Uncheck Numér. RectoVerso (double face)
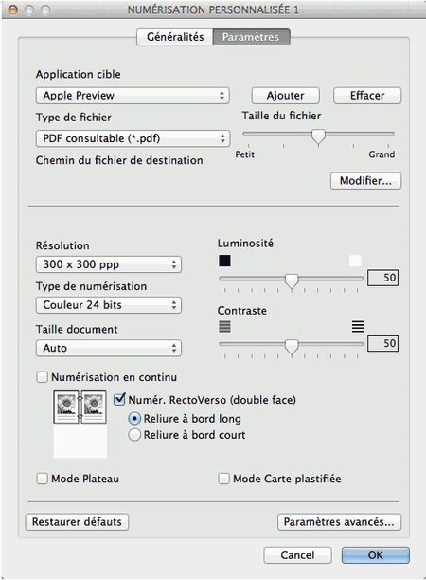The image size is (426, 580). (x=119, y=400)
